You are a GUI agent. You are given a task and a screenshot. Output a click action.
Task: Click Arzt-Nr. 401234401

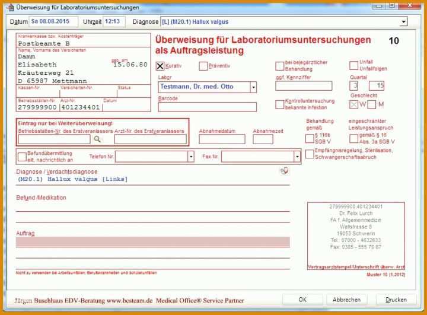pyautogui.click(x=81, y=107)
